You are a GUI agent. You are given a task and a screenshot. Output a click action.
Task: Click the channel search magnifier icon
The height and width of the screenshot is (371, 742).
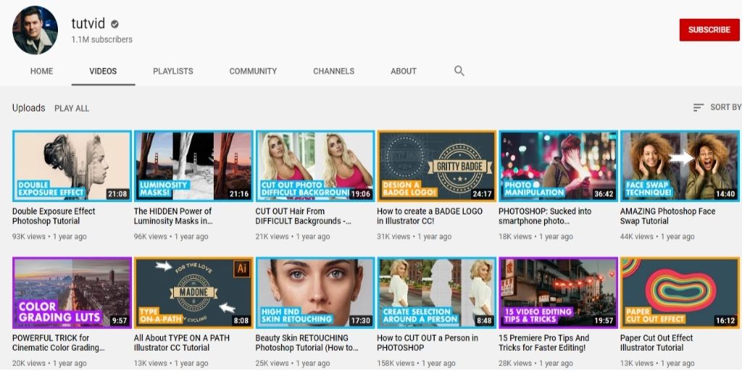pos(459,71)
